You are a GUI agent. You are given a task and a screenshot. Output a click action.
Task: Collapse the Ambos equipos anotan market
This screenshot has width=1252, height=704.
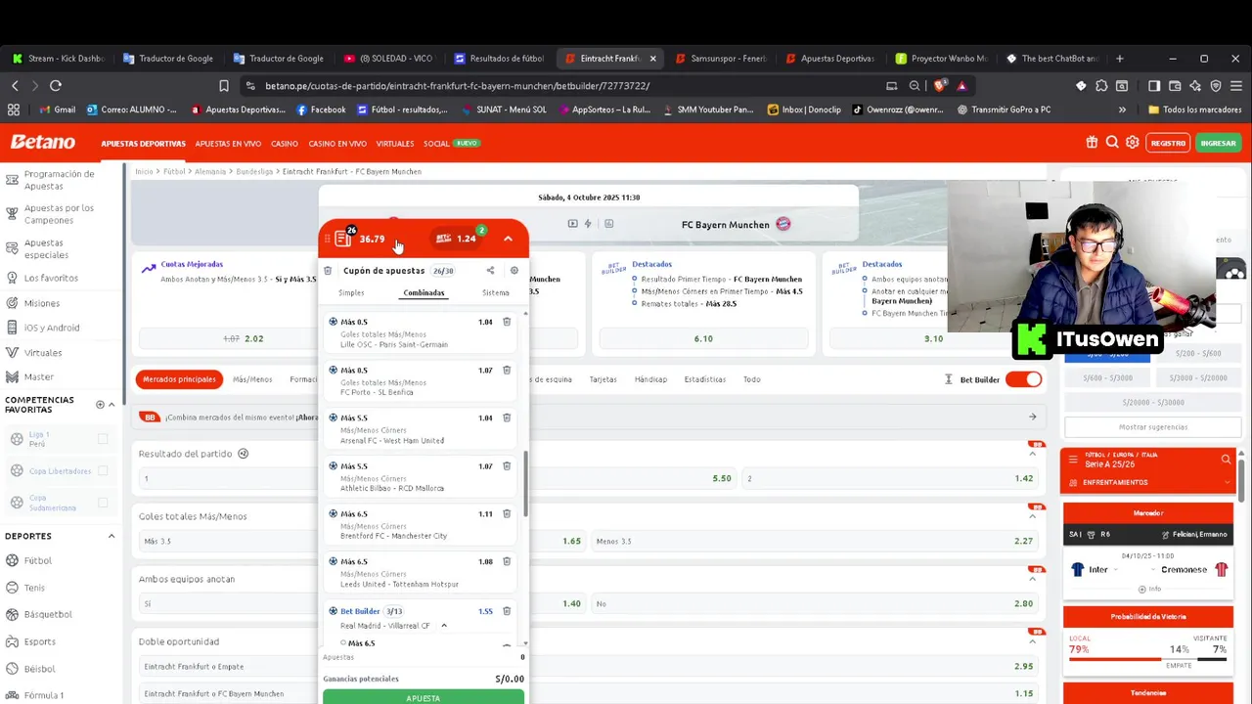[1032, 580]
